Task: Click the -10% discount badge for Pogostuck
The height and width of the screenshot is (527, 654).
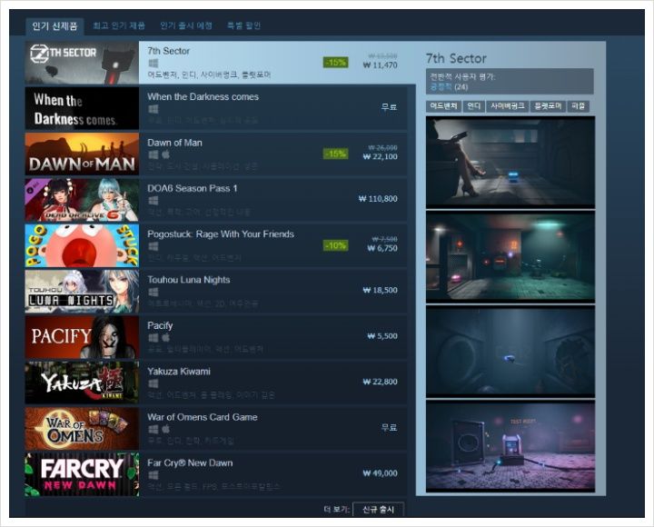Action: 336,245
